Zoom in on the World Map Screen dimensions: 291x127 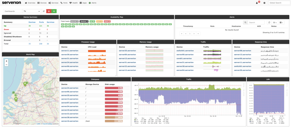click(6, 61)
